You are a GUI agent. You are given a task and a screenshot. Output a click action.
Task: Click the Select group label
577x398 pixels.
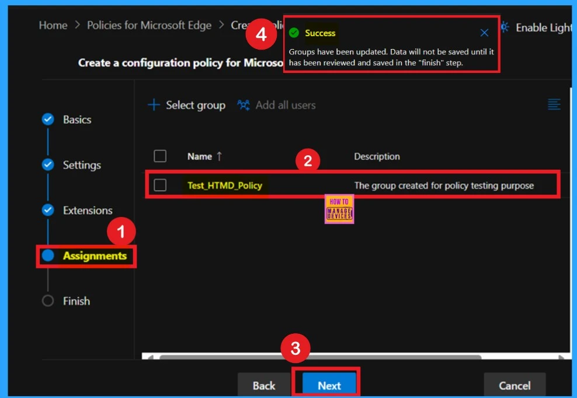point(196,105)
